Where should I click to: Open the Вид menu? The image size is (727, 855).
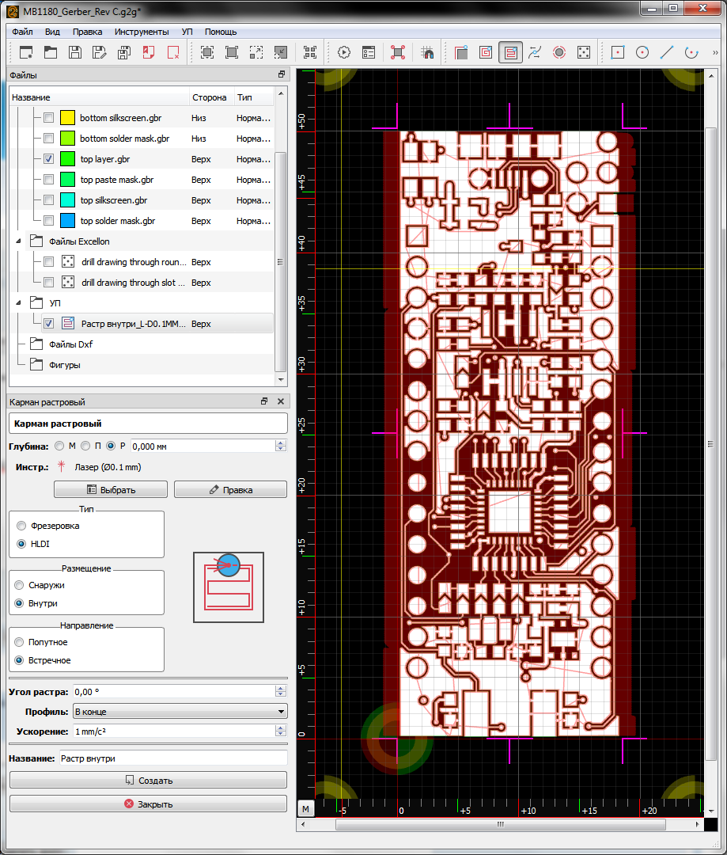click(52, 32)
